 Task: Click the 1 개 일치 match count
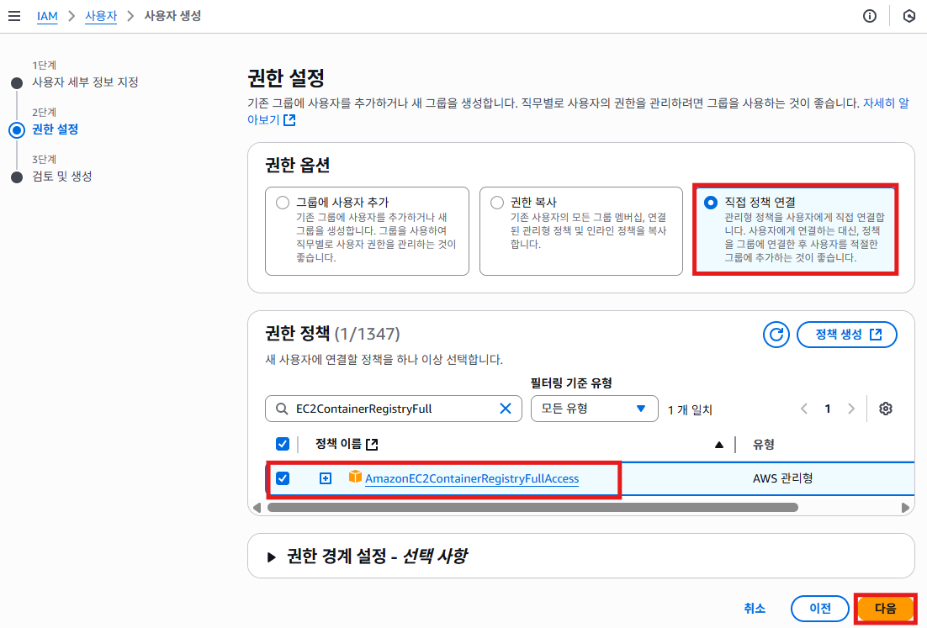[x=689, y=409]
